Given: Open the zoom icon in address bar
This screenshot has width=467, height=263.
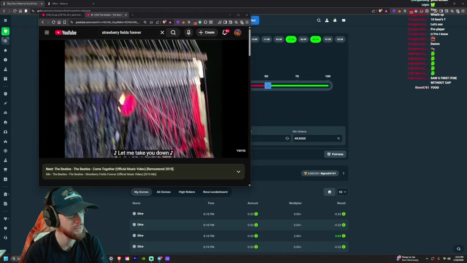Looking at the screenshot, I should 145,22.
